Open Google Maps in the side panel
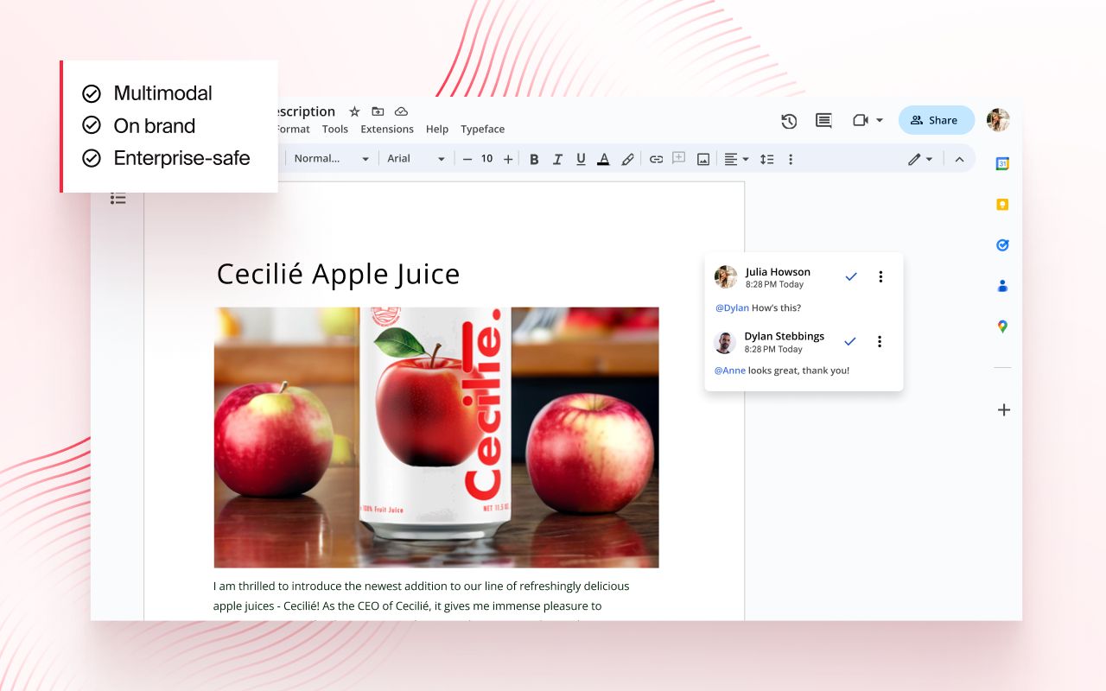The width and height of the screenshot is (1106, 691). [x=1002, y=326]
